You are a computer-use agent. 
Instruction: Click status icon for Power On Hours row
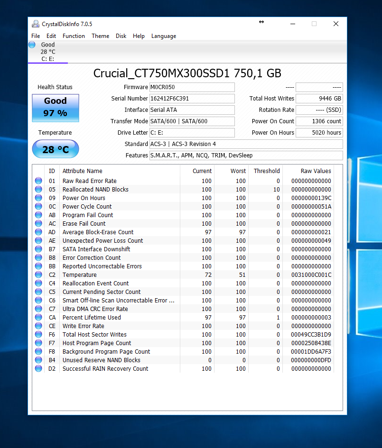[38, 198]
